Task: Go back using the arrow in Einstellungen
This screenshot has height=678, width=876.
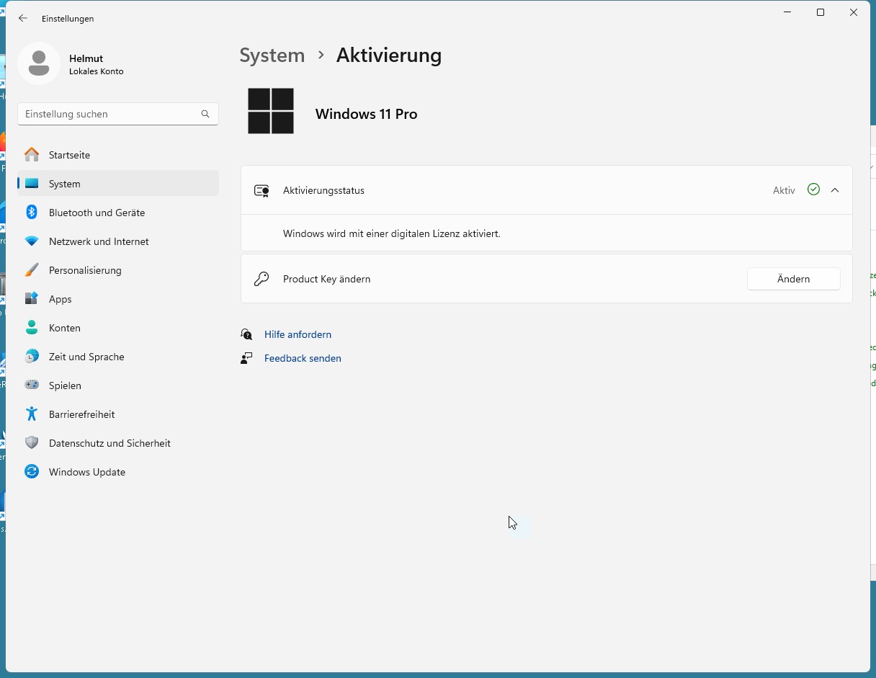Action: [x=23, y=18]
